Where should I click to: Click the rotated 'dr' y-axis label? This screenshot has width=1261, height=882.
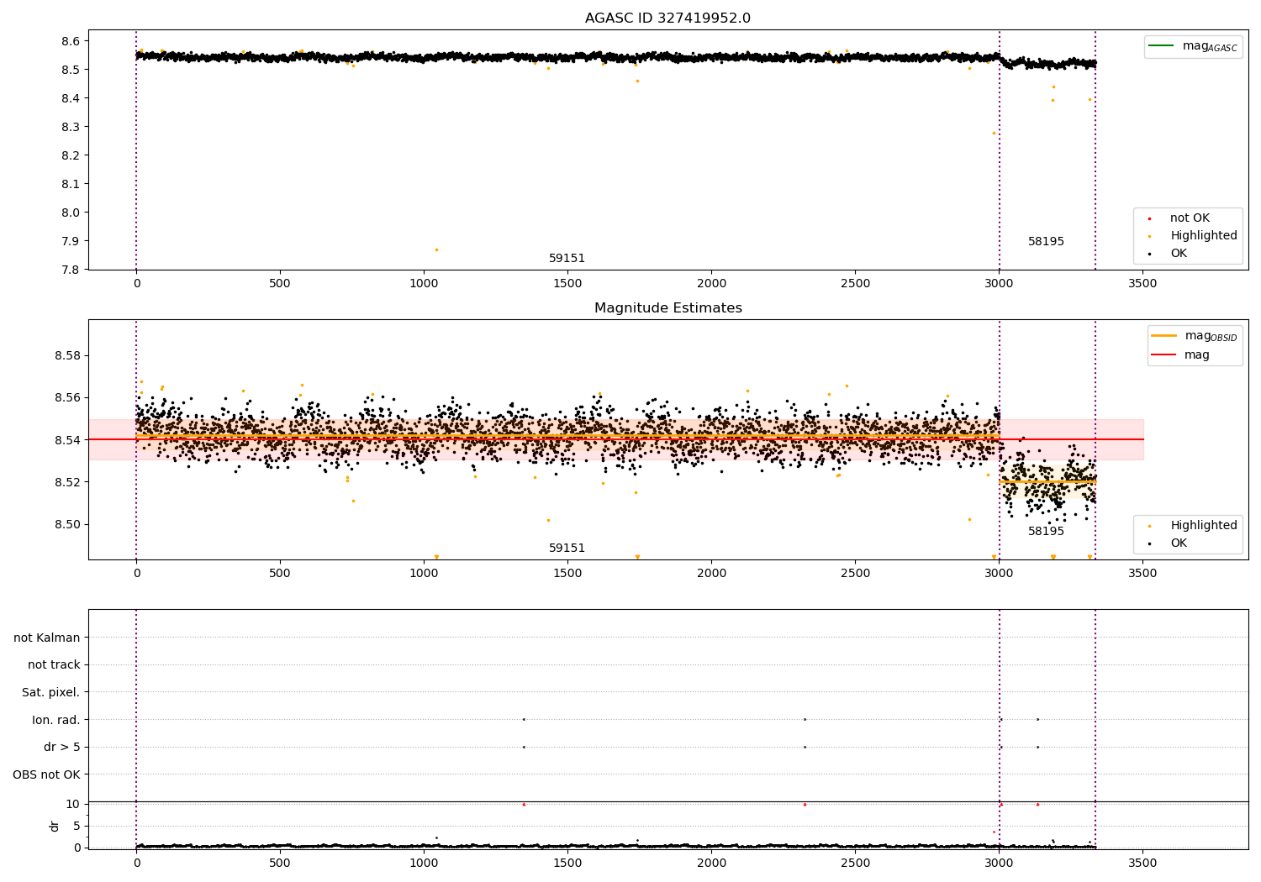54,826
